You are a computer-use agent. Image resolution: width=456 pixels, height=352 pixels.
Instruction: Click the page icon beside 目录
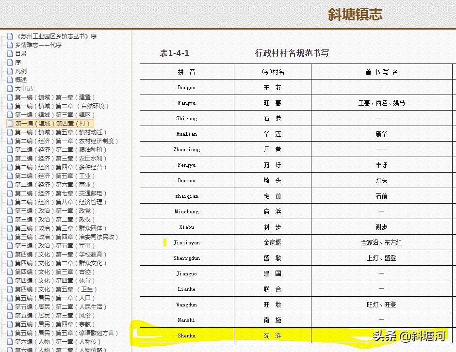coord(10,53)
